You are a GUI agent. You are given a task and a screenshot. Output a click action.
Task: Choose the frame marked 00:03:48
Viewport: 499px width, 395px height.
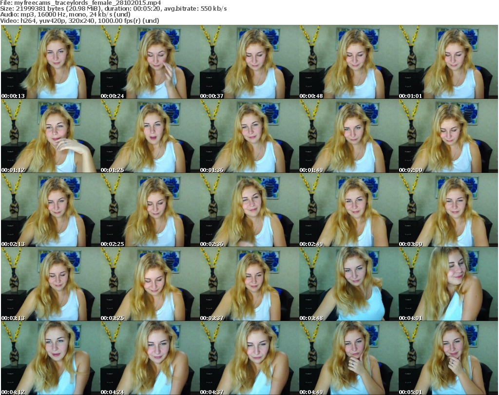point(348,284)
